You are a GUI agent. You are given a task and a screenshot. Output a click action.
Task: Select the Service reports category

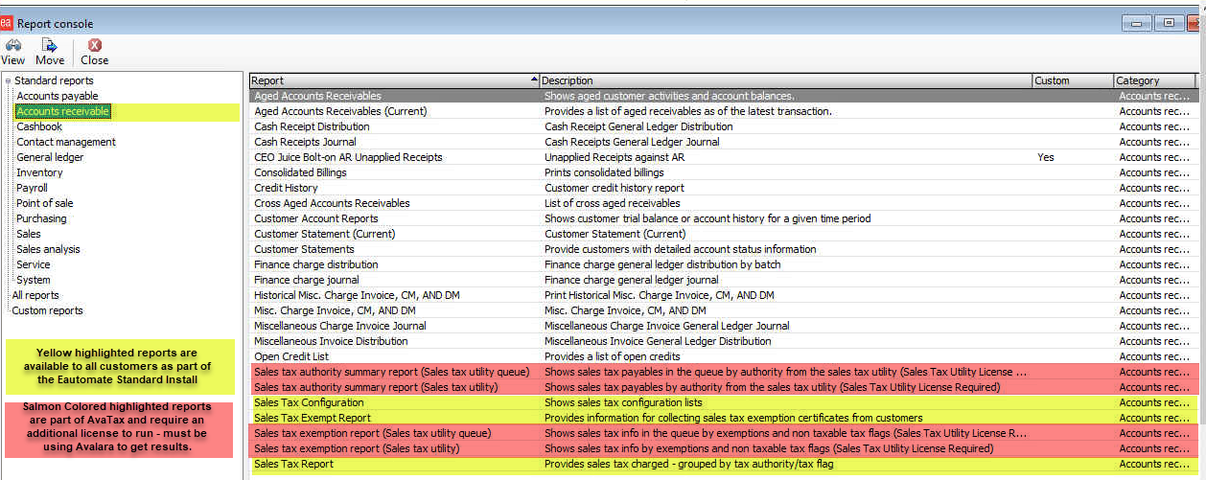[34, 264]
